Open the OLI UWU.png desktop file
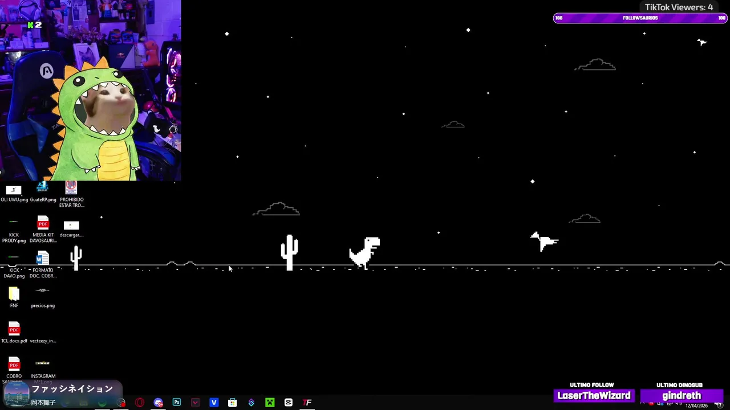 (14, 194)
